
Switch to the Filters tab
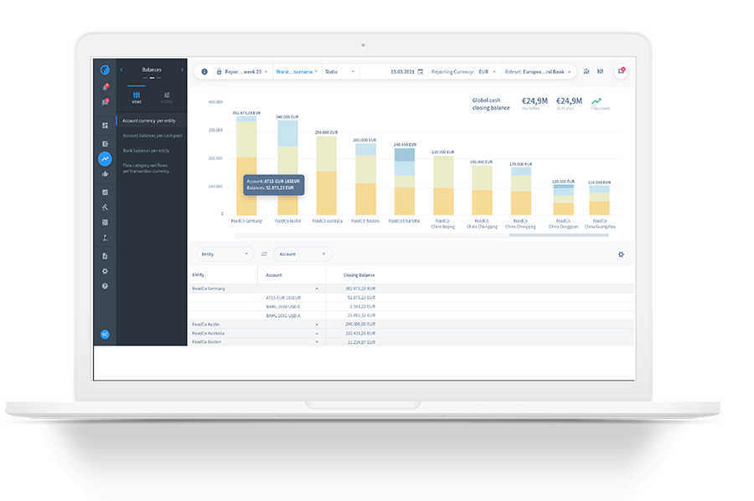click(167, 97)
